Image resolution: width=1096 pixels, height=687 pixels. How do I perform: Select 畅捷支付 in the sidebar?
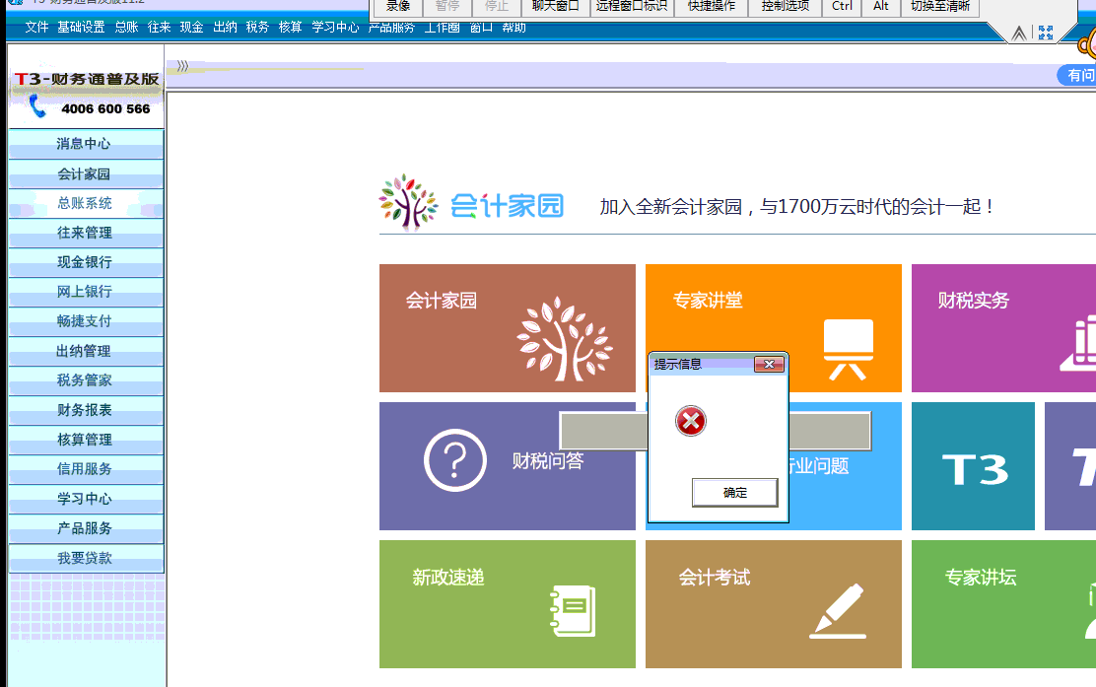click(86, 321)
